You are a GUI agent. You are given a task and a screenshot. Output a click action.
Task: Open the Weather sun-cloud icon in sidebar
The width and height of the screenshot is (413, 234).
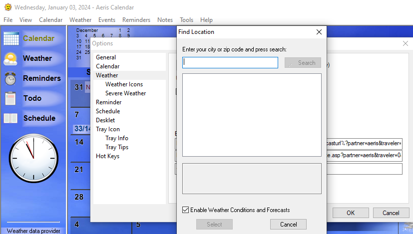coord(10,59)
